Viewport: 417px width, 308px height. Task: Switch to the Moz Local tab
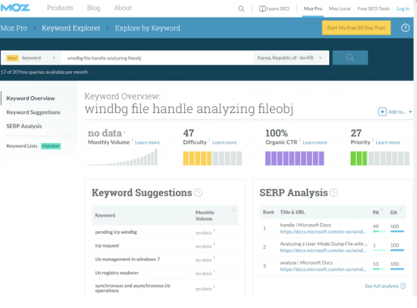coord(339,9)
